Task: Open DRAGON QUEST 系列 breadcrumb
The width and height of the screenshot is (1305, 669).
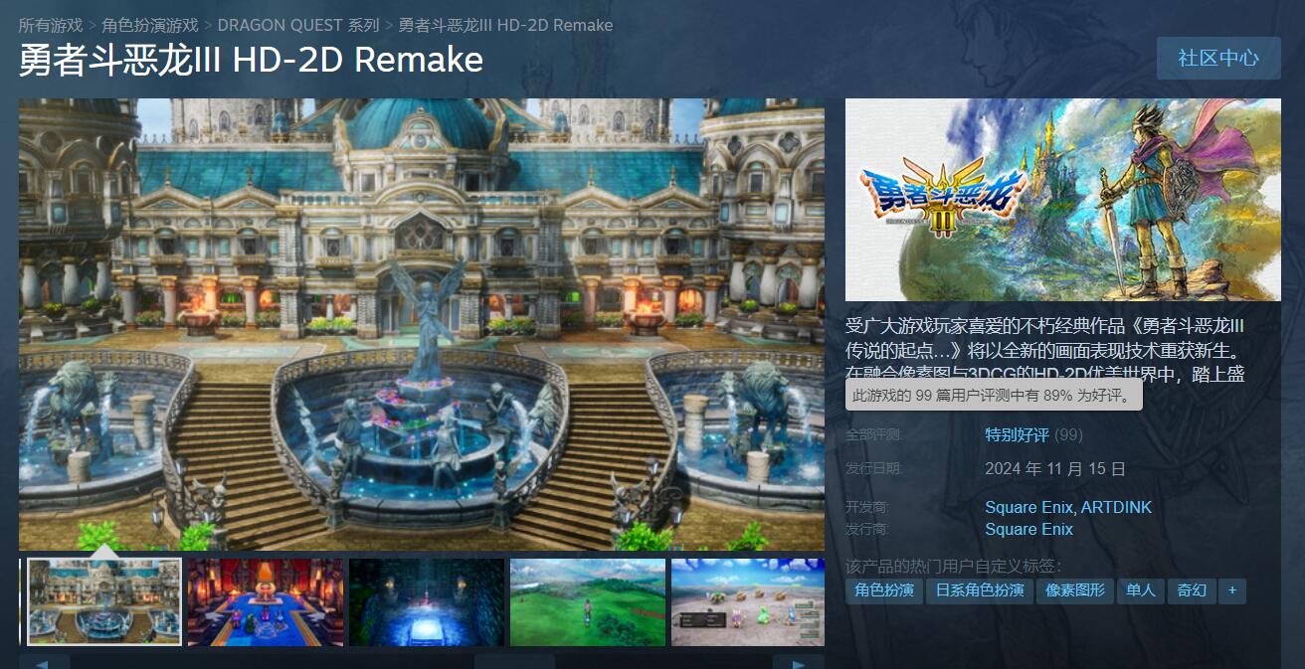Action: pos(297,25)
